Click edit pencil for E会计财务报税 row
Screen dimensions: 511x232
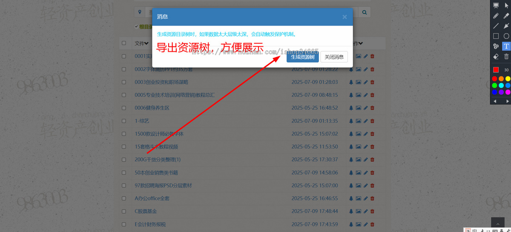(x=365, y=224)
